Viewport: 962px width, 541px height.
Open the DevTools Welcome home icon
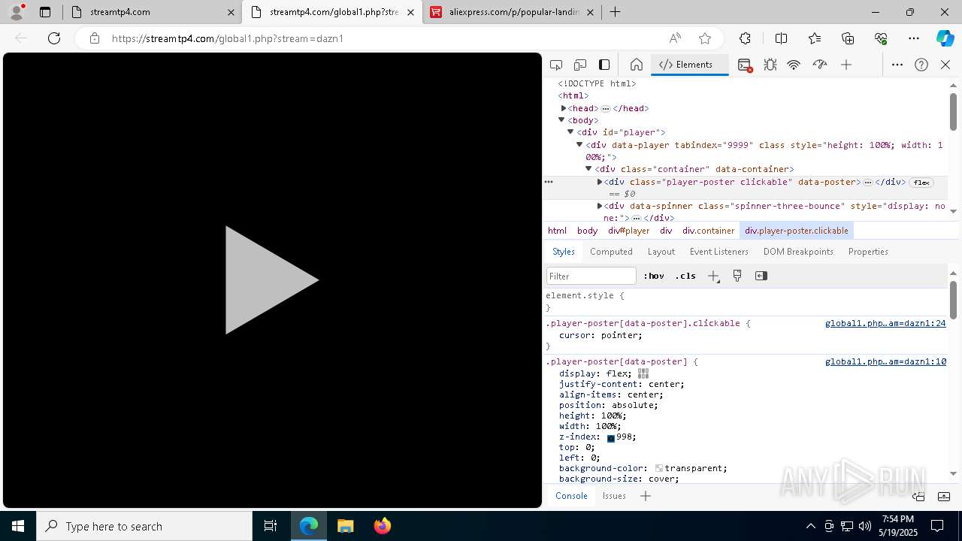[x=637, y=65]
